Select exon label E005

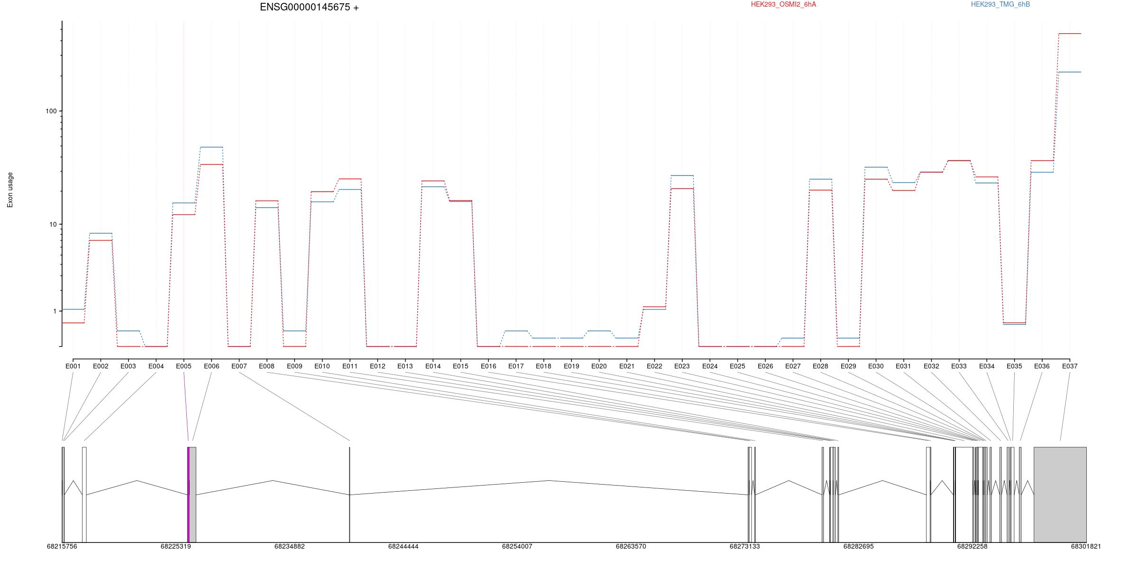[x=184, y=367]
